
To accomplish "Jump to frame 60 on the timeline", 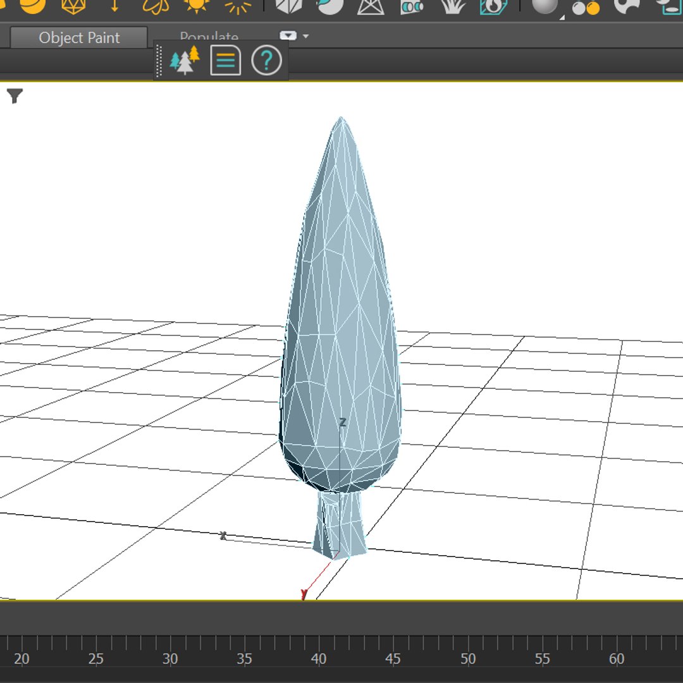I will pos(617,658).
